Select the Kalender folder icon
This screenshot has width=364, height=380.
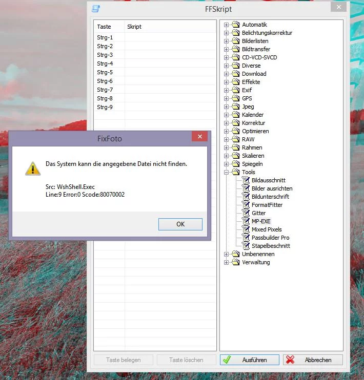236,115
